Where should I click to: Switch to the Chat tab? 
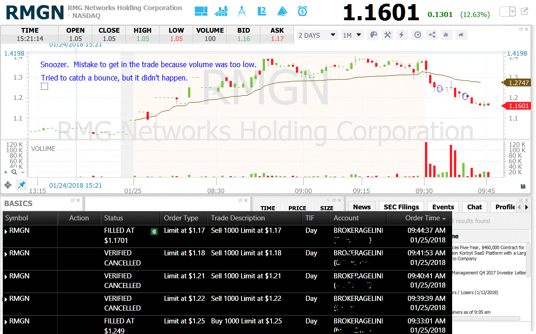474,207
